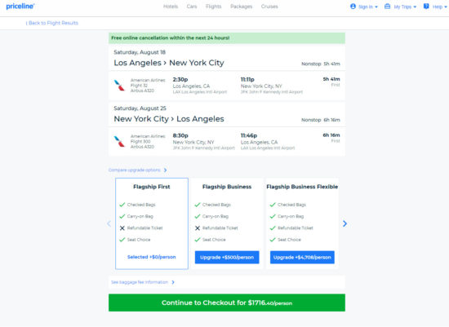Continue to Checkout for $1716.40/person
The image size is (449, 327).
click(x=227, y=303)
